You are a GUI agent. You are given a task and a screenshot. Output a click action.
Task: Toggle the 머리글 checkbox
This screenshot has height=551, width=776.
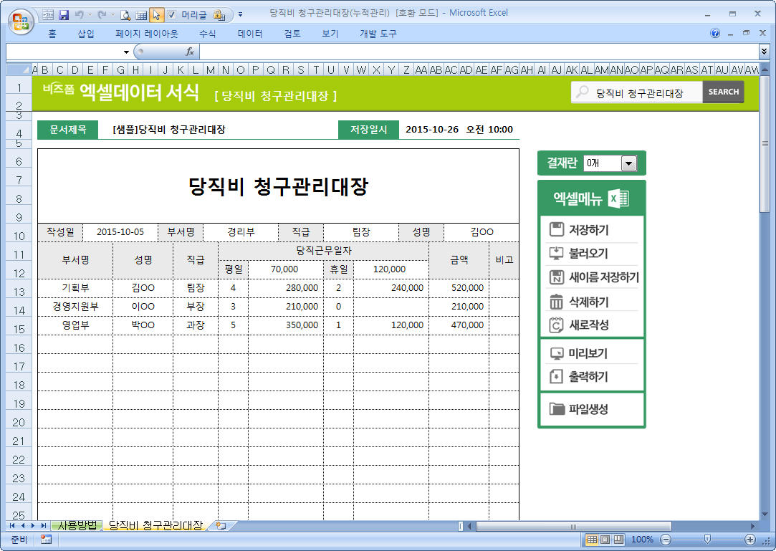coord(172,14)
